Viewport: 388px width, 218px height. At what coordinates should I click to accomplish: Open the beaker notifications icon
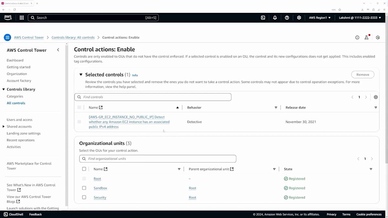click(367, 37)
